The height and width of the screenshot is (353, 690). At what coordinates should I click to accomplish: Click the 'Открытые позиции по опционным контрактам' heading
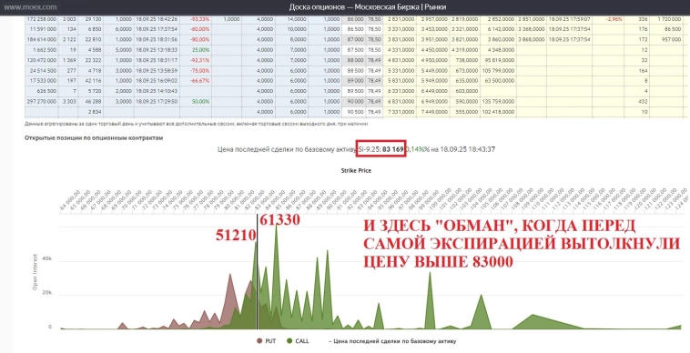(x=94, y=137)
